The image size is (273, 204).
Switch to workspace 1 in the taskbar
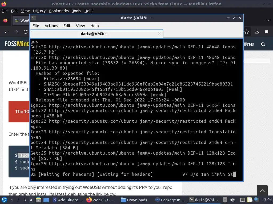12,200
